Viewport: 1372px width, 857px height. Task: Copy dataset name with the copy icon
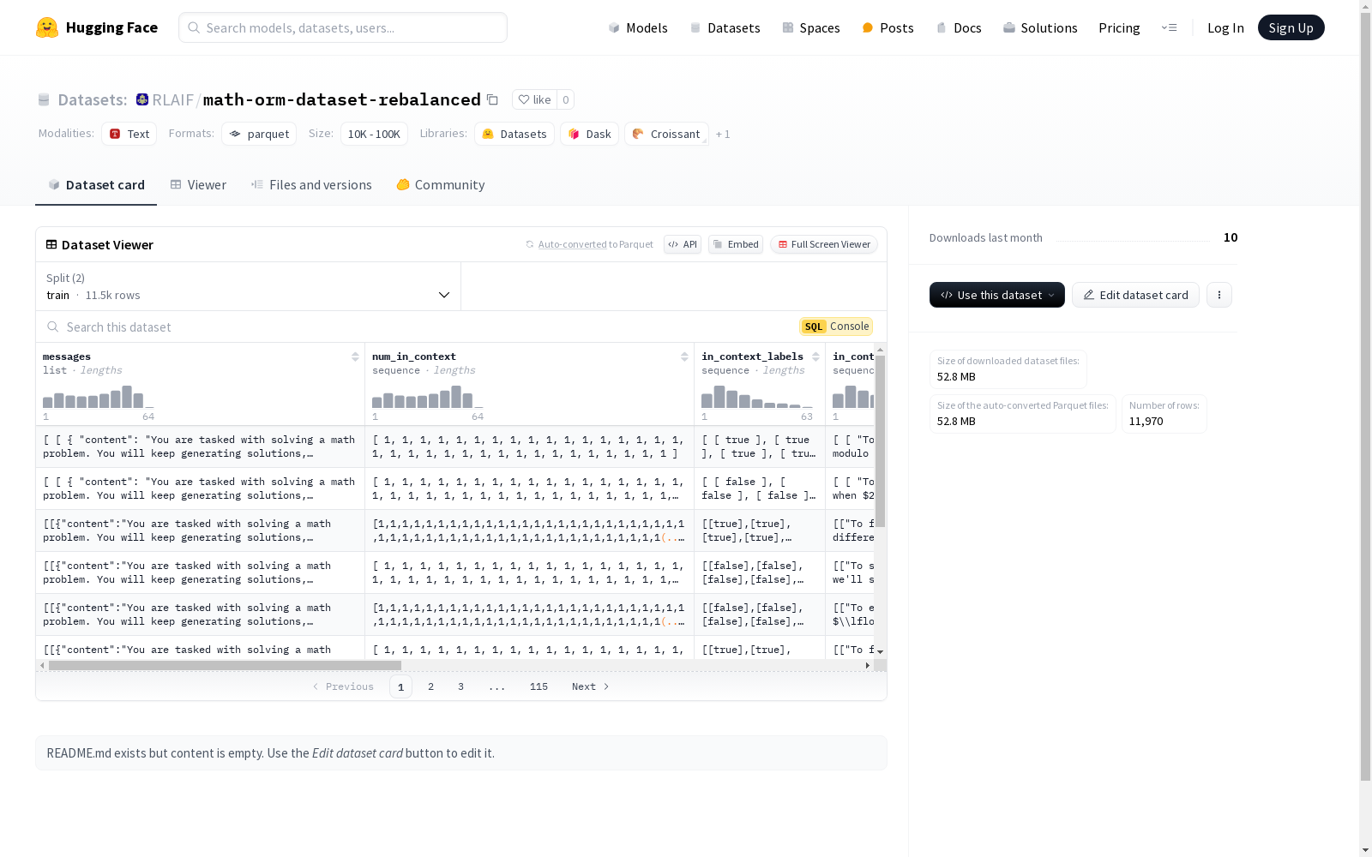(492, 99)
